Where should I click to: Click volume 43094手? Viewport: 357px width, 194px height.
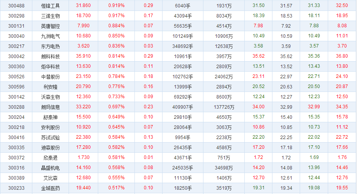(183, 16)
